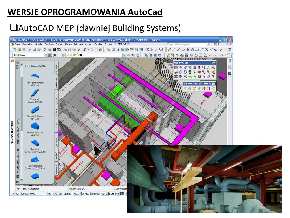Select the Array tool (grid squares)
Screen dimensions: 290x218
pos(187,55)
